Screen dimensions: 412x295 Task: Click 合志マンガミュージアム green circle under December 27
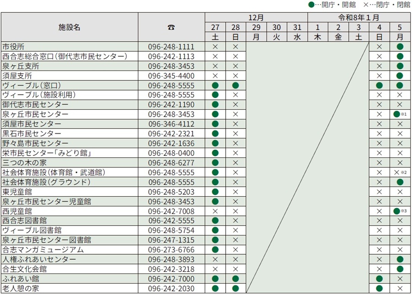coord(215,250)
